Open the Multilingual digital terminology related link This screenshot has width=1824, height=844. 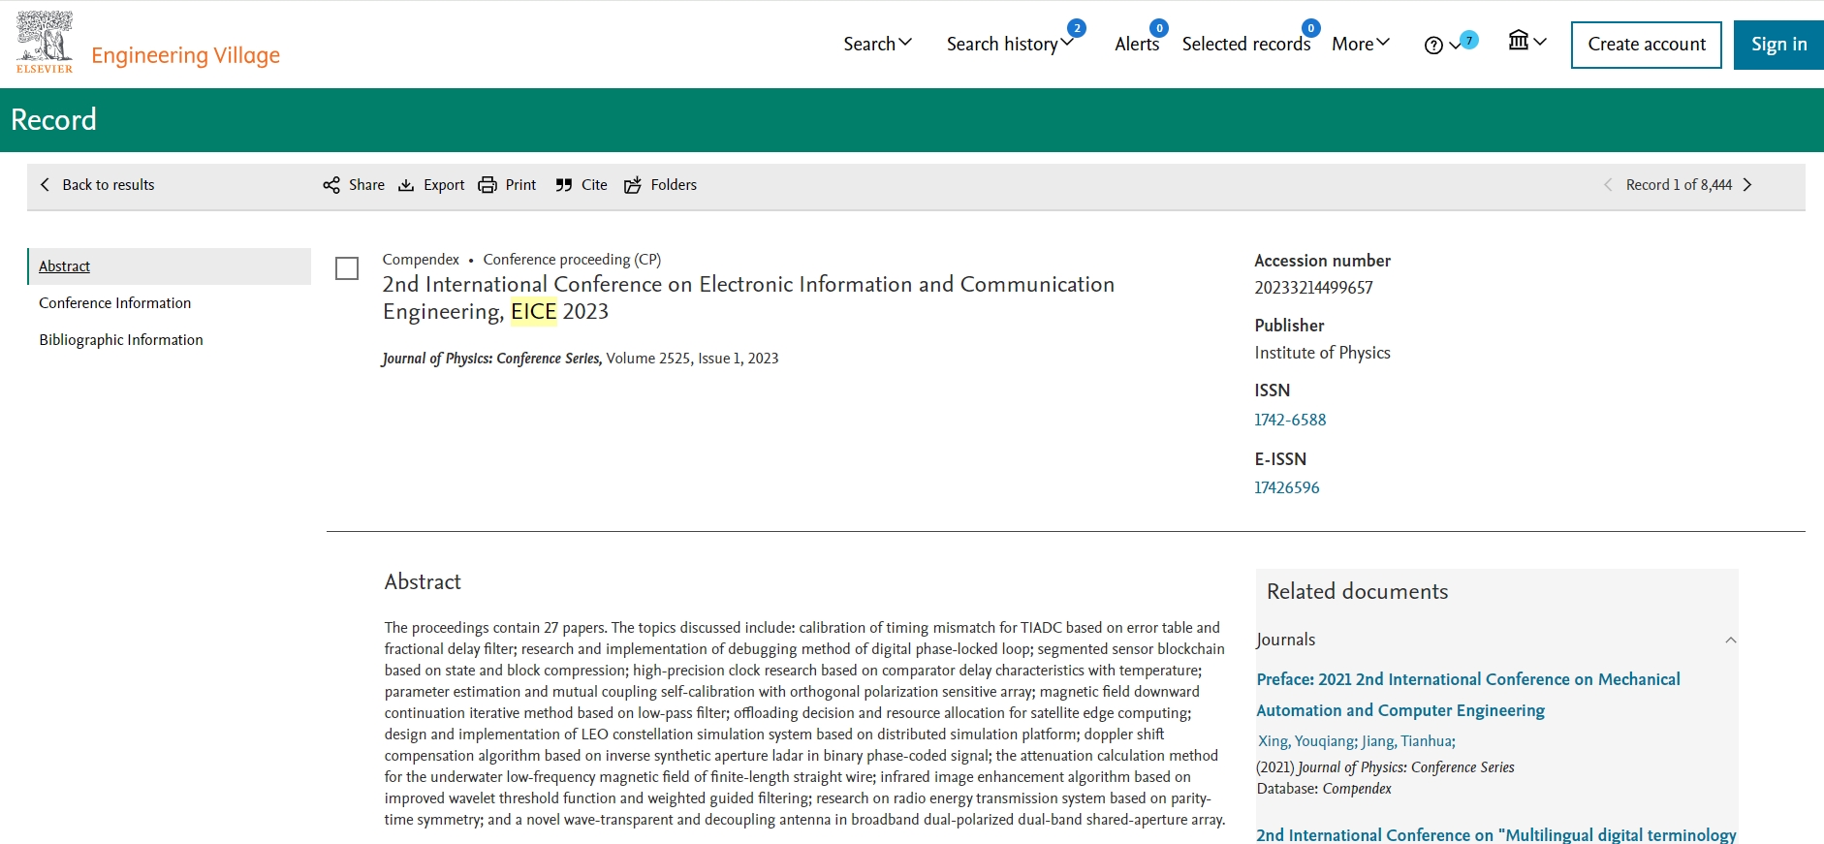(x=1496, y=834)
